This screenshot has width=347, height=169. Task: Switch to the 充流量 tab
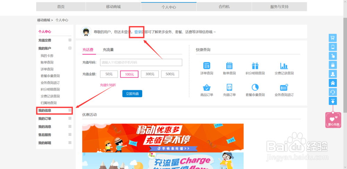coord(108,50)
